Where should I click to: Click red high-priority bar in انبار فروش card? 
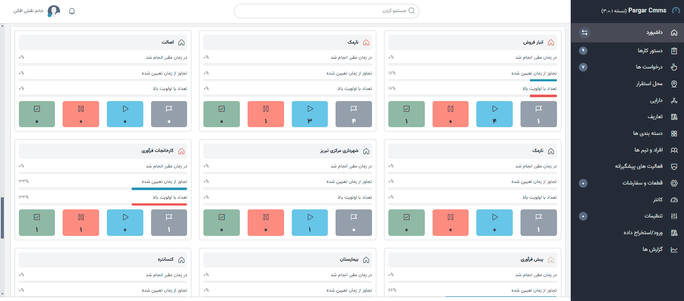click(x=543, y=96)
